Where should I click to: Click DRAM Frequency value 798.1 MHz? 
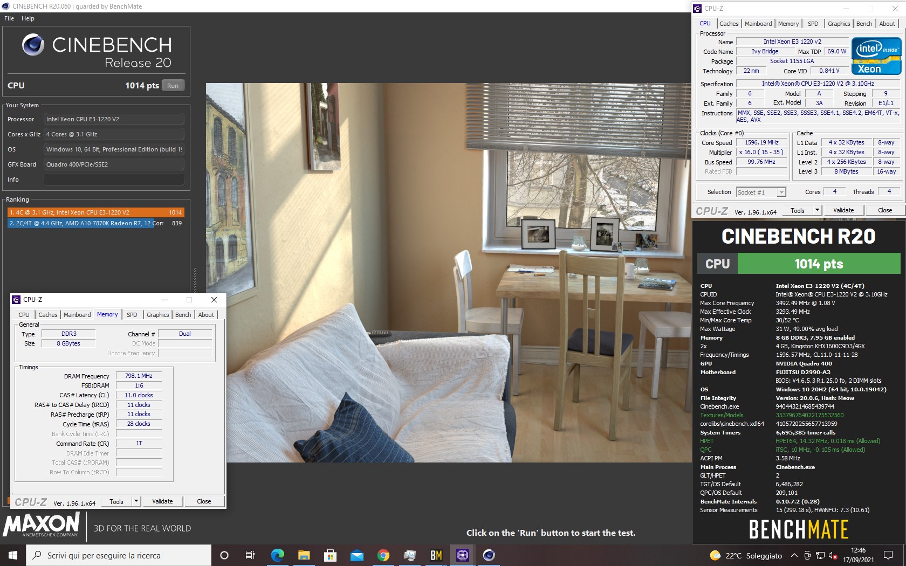pyautogui.click(x=139, y=376)
